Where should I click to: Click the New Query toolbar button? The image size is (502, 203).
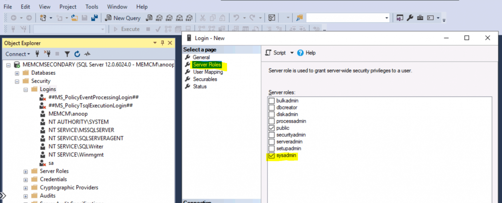pos(123,18)
